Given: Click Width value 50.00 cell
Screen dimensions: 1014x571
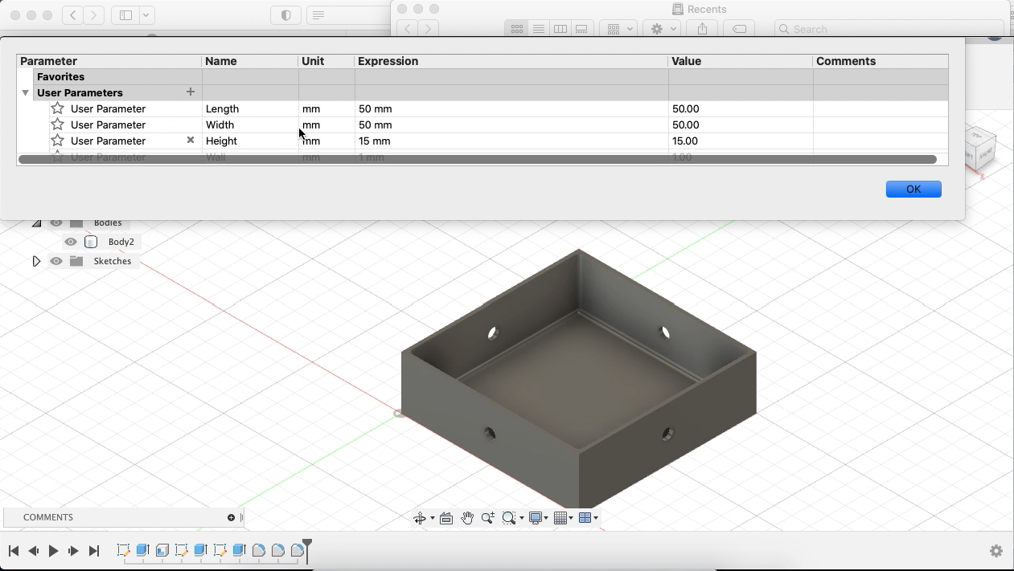Looking at the screenshot, I should tap(741, 124).
